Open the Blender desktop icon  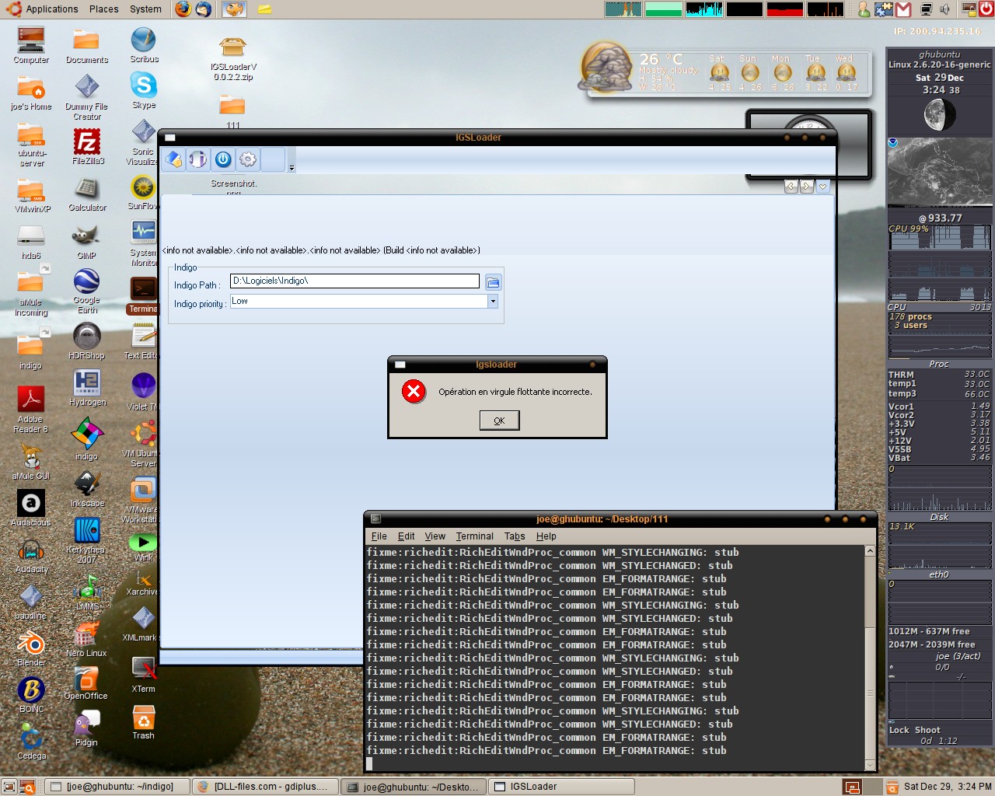click(x=31, y=644)
